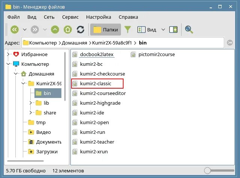This screenshot has width=240, height=178.
Task: Open the forward history dropdown arrow
Action: [x=45, y=30]
